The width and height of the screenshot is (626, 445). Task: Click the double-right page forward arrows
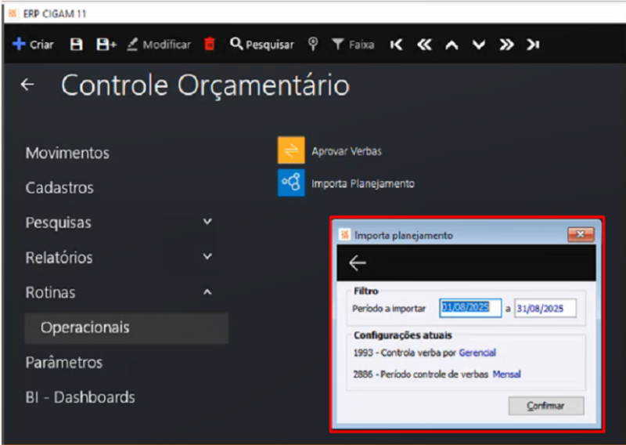coord(506,45)
